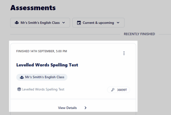Click the stacked layers icon beside test name
The height and width of the screenshot is (115, 171).
(x=19, y=89)
